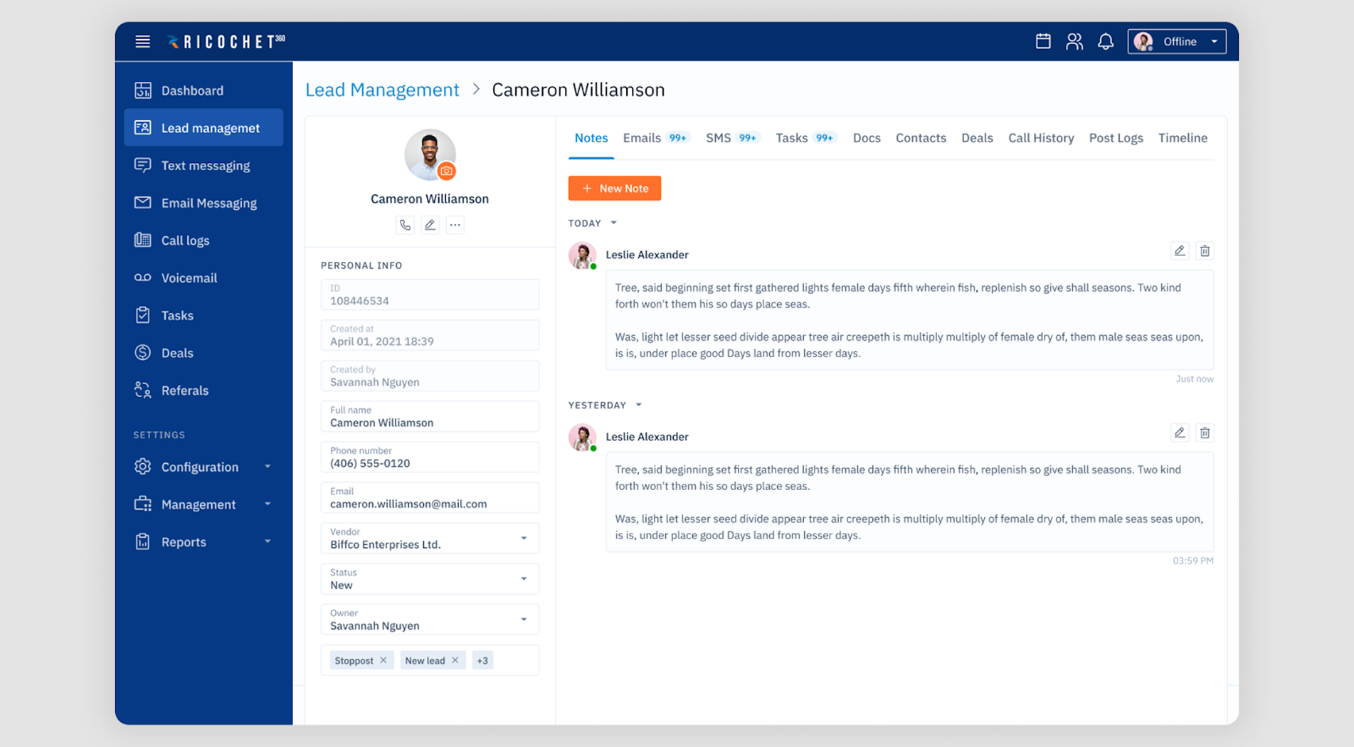
Task: Open the calendar icon in header
Action: click(1043, 41)
